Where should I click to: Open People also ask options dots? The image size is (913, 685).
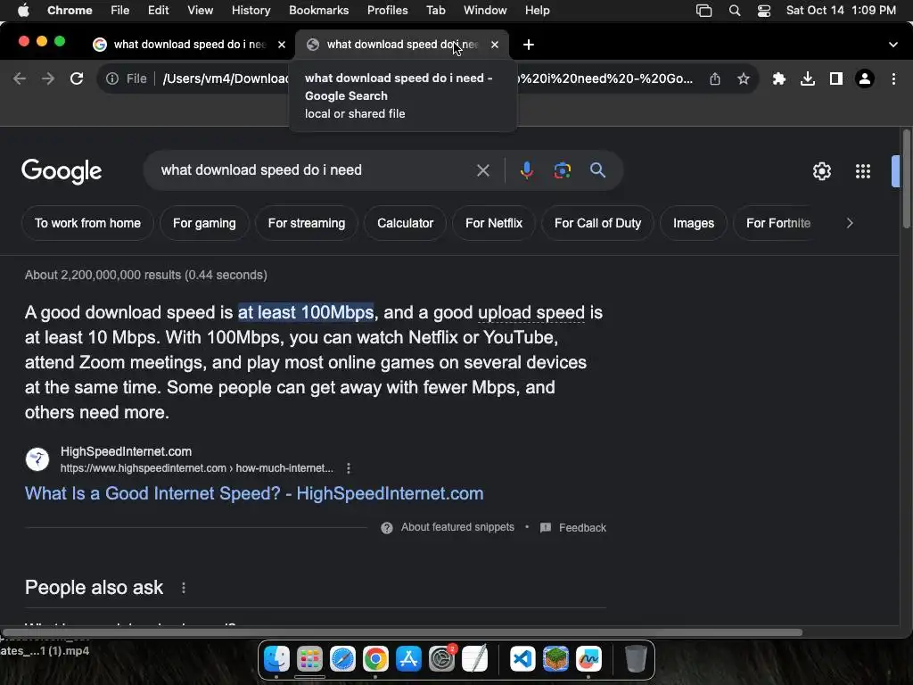click(x=184, y=588)
